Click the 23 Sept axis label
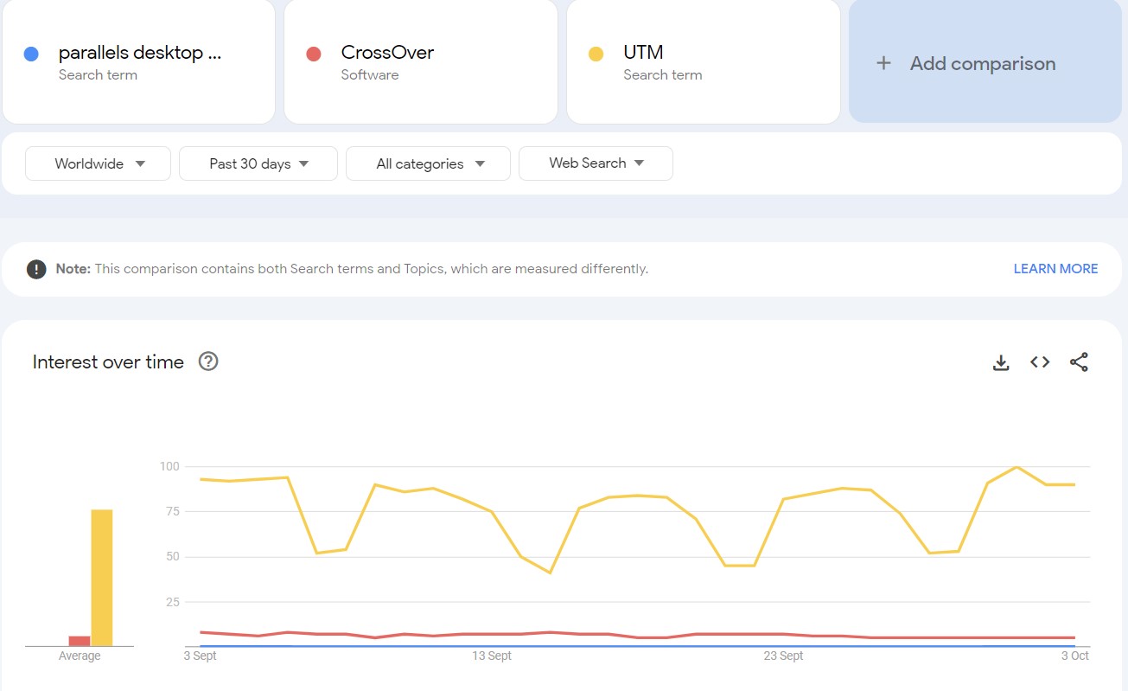1128x691 pixels. click(x=783, y=656)
